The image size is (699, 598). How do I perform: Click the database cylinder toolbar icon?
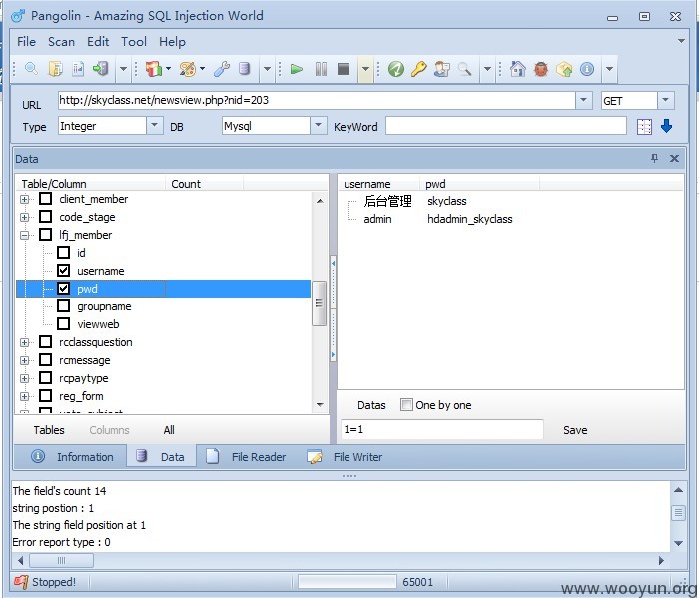tap(244, 69)
